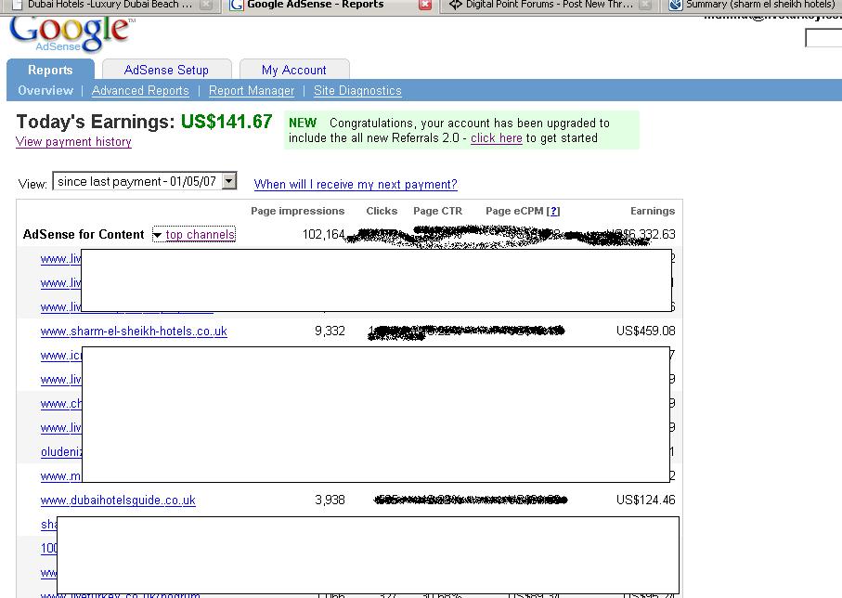This screenshot has height=598, width=842.
Task: Go to the Overview sub-section
Action: [x=45, y=90]
